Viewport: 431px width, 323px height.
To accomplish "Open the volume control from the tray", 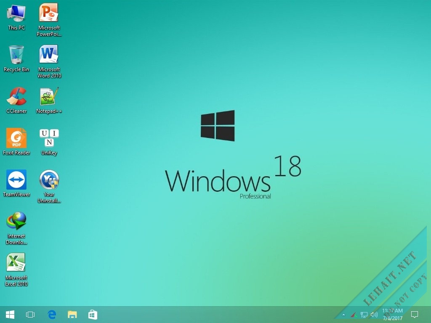I will (x=374, y=314).
